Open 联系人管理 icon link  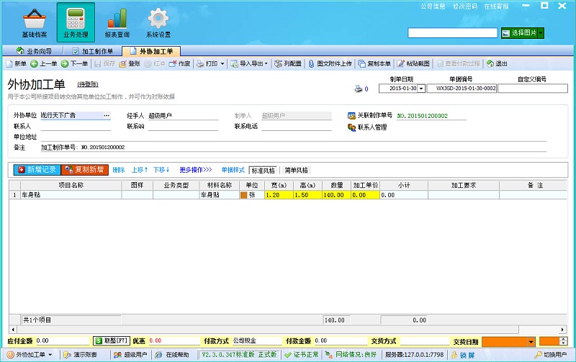[x=351, y=127]
